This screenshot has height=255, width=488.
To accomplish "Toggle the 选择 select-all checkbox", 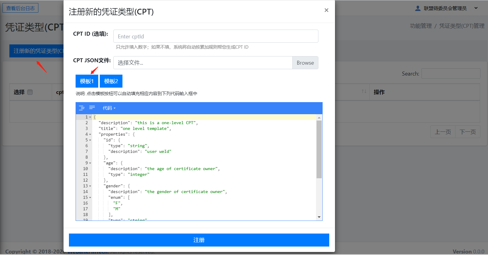I will click(30, 92).
